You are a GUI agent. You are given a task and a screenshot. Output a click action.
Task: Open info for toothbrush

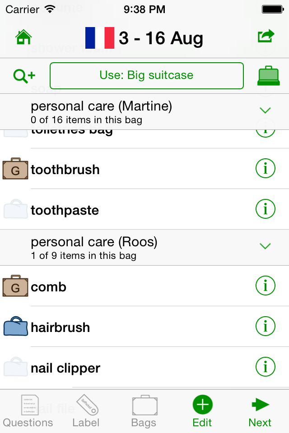click(266, 169)
